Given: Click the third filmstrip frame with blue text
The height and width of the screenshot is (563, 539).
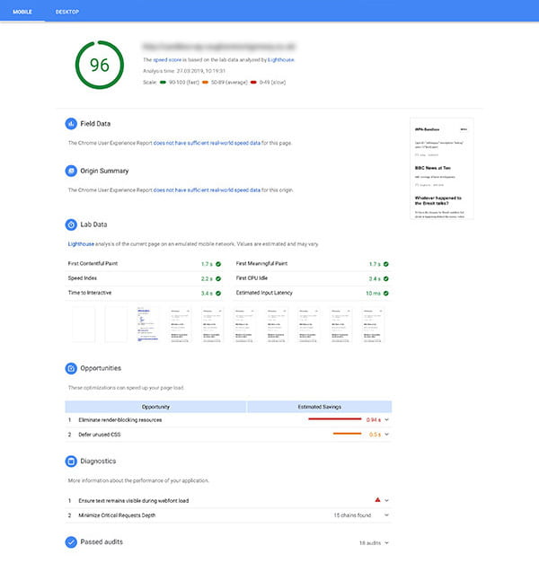Looking at the screenshot, I should click(148, 324).
